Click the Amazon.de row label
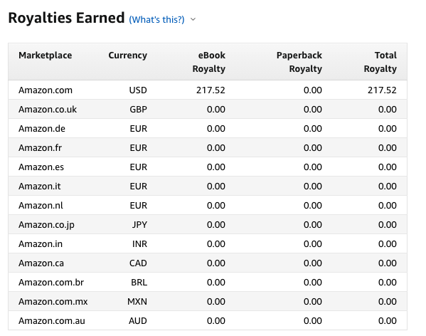The height and width of the screenshot is (336, 426). 42,129
